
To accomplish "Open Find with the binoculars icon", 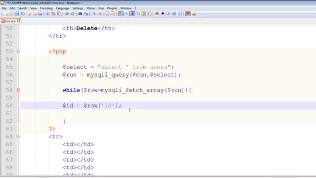I will pyautogui.click(x=80, y=14).
